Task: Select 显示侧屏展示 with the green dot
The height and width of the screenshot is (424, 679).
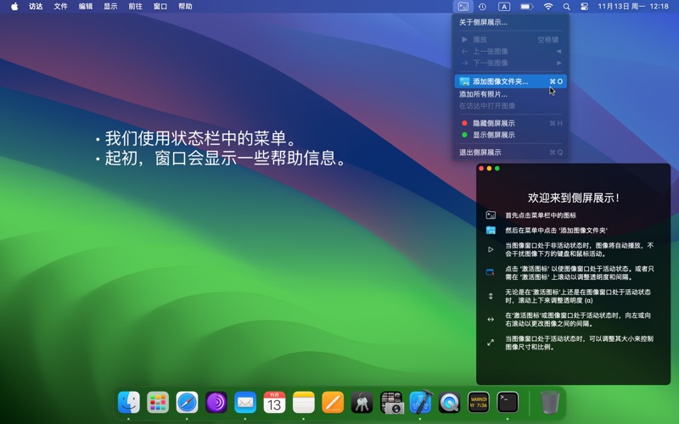Action: (493, 135)
